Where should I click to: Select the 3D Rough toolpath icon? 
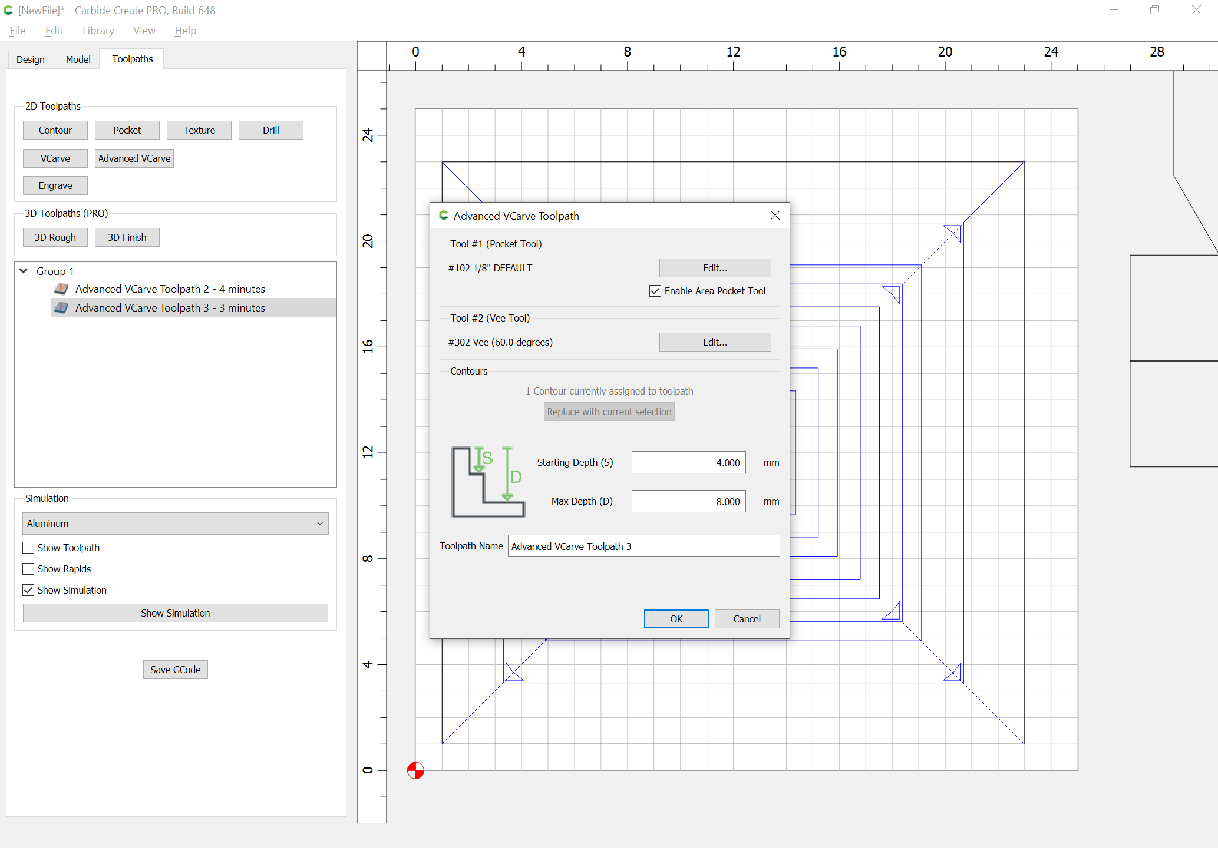point(55,238)
